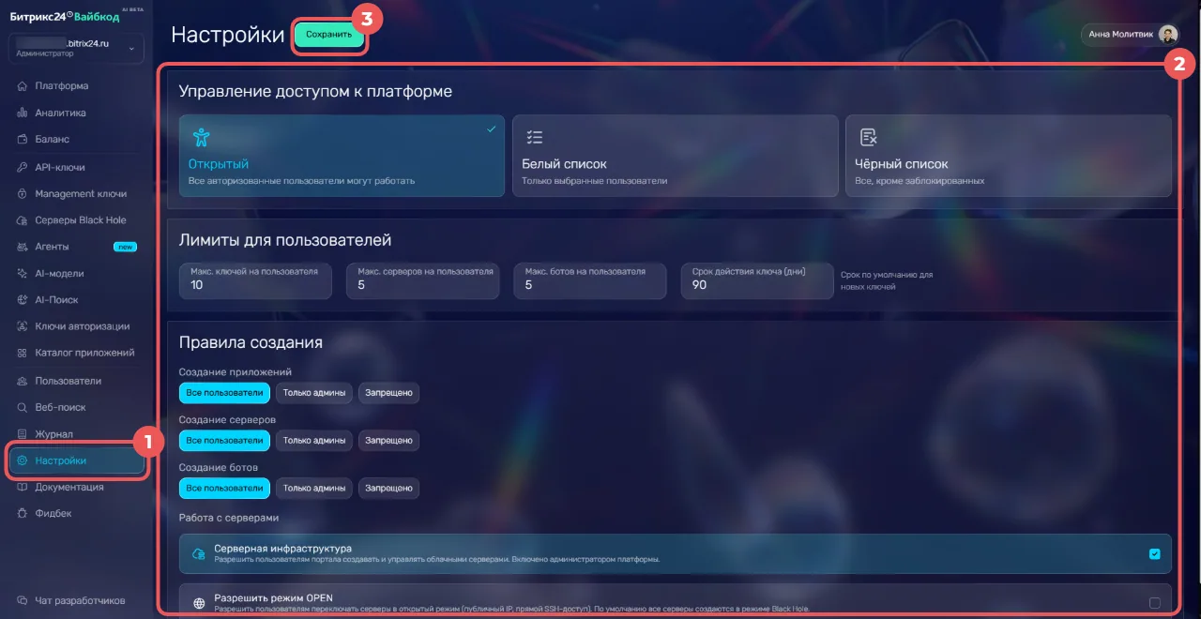The height and width of the screenshot is (619, 1201).
Task: Uncheck the Серверная инфраструктура checkbox
Action: tap(1154, 553)
